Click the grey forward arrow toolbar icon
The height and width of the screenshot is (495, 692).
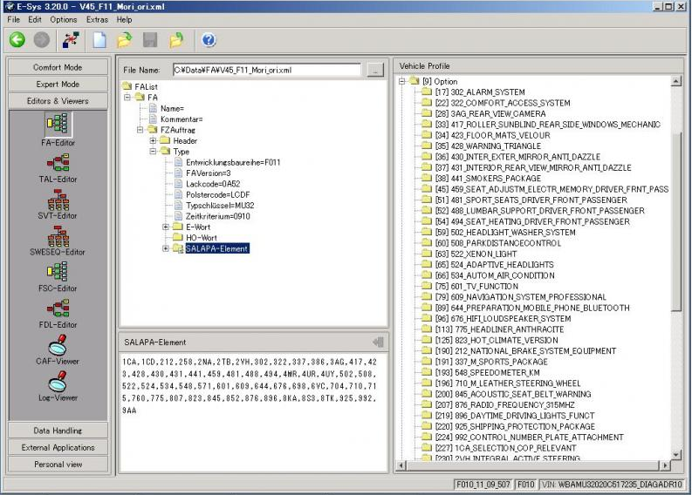[x=42, y=40]
